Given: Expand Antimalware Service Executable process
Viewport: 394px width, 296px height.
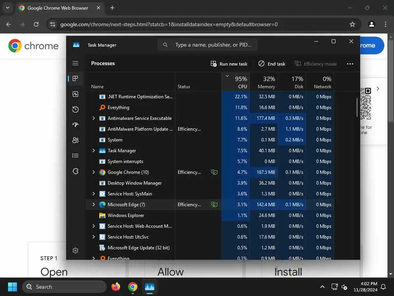Looking at the screenshot, I should tap(94, 118).
